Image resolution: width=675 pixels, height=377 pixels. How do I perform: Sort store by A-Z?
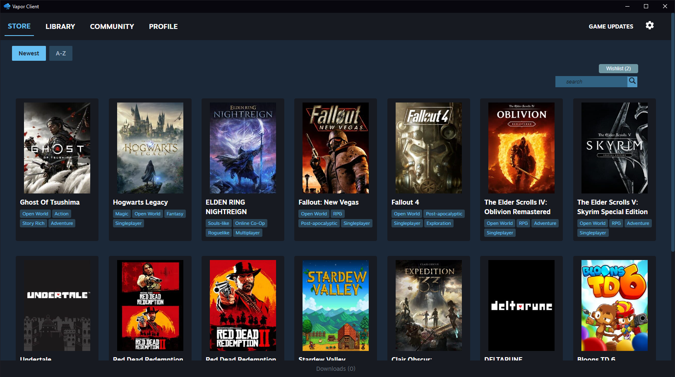point(61,53)
